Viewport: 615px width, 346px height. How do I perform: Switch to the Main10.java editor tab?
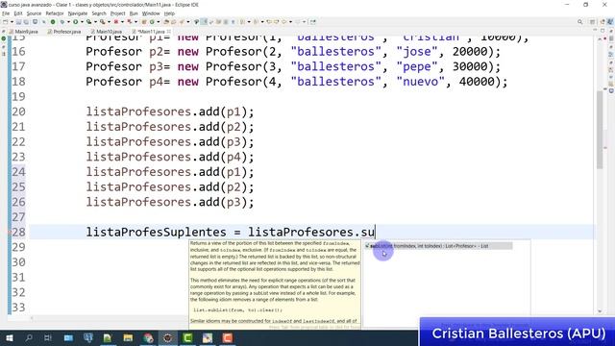pos(107,32)
